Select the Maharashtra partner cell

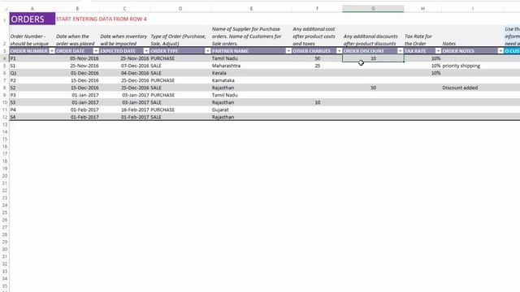251,66
